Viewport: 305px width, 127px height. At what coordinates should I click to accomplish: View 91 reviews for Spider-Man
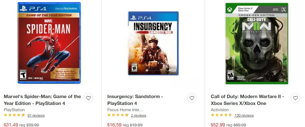click(36, 115)
